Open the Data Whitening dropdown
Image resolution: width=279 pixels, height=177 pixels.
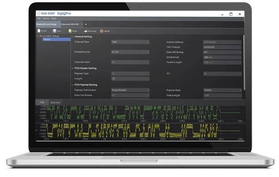[x=222, y=52]
